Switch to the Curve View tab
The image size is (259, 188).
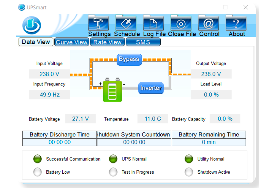click(x=71, y=42)
